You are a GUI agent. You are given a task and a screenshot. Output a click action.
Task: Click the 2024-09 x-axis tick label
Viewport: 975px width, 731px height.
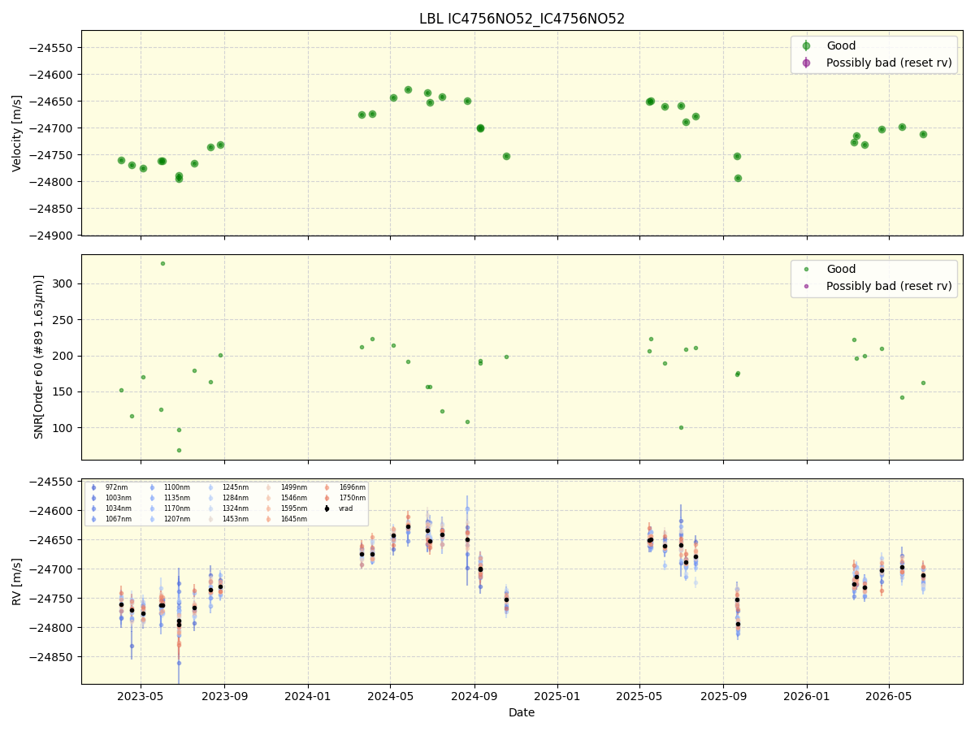click(x=474, y=696)
